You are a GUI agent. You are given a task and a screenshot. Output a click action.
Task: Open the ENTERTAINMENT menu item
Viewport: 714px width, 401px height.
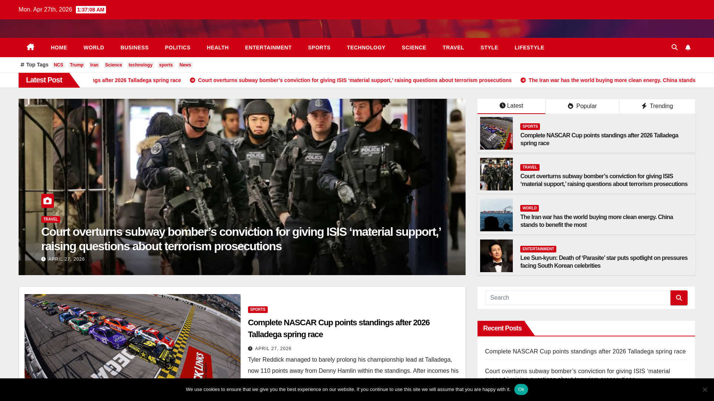(x=268, y=48)
